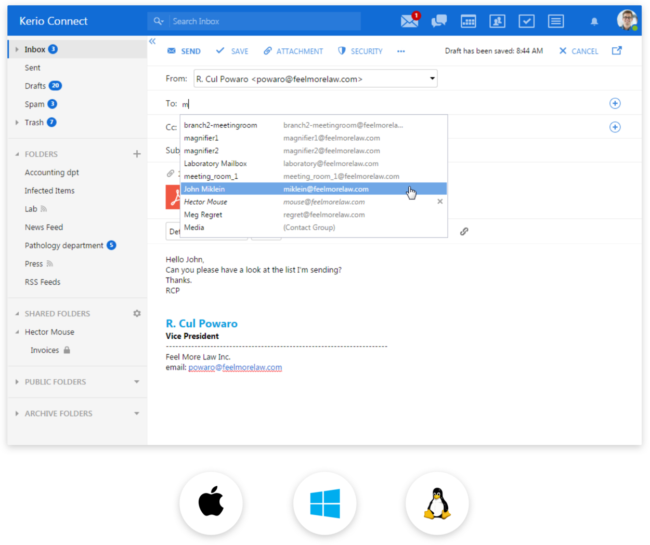
Task: Select meeting_room_1 from suggestions
Action: tap(314, 177)
